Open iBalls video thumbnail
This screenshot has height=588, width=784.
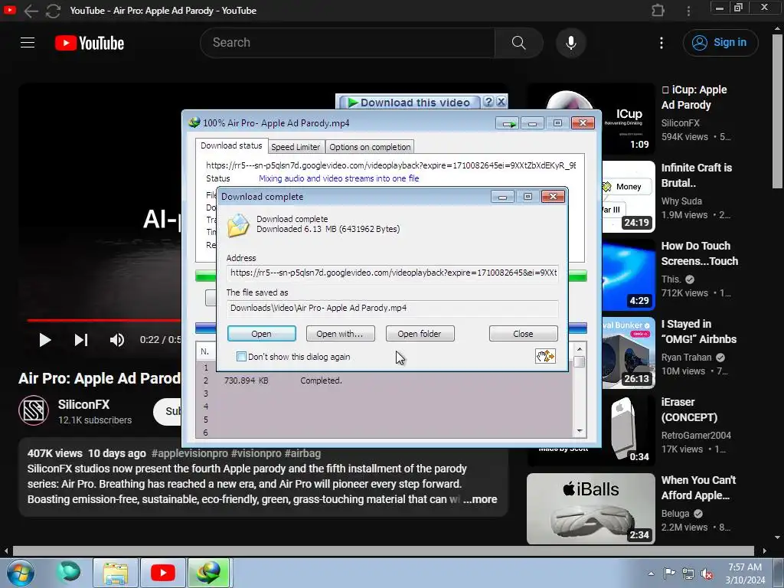[590, 508]
